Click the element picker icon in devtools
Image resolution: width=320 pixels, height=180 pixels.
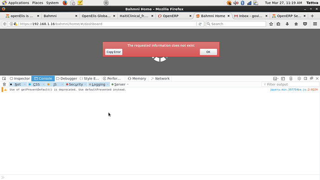4,79
